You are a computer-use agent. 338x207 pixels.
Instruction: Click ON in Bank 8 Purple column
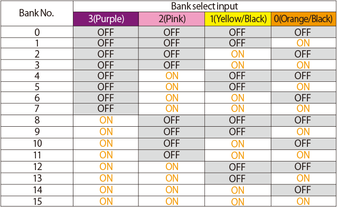tap(106, 120)
